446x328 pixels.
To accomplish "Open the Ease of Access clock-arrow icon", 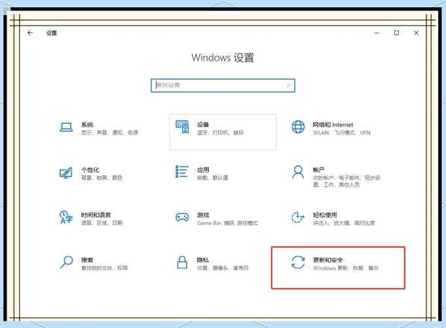I will pyautogui.click(x=298, y=217).
